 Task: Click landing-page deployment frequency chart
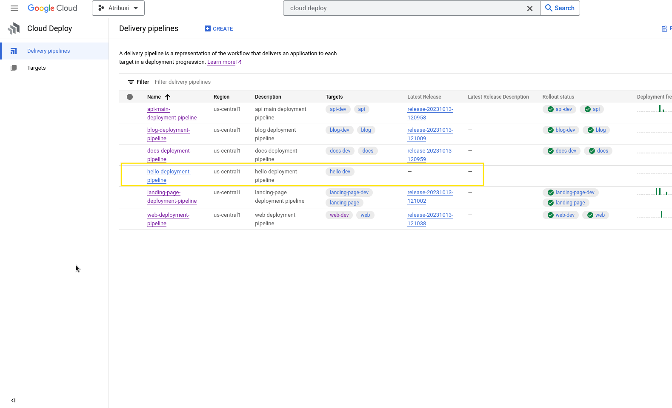(655, 192)
